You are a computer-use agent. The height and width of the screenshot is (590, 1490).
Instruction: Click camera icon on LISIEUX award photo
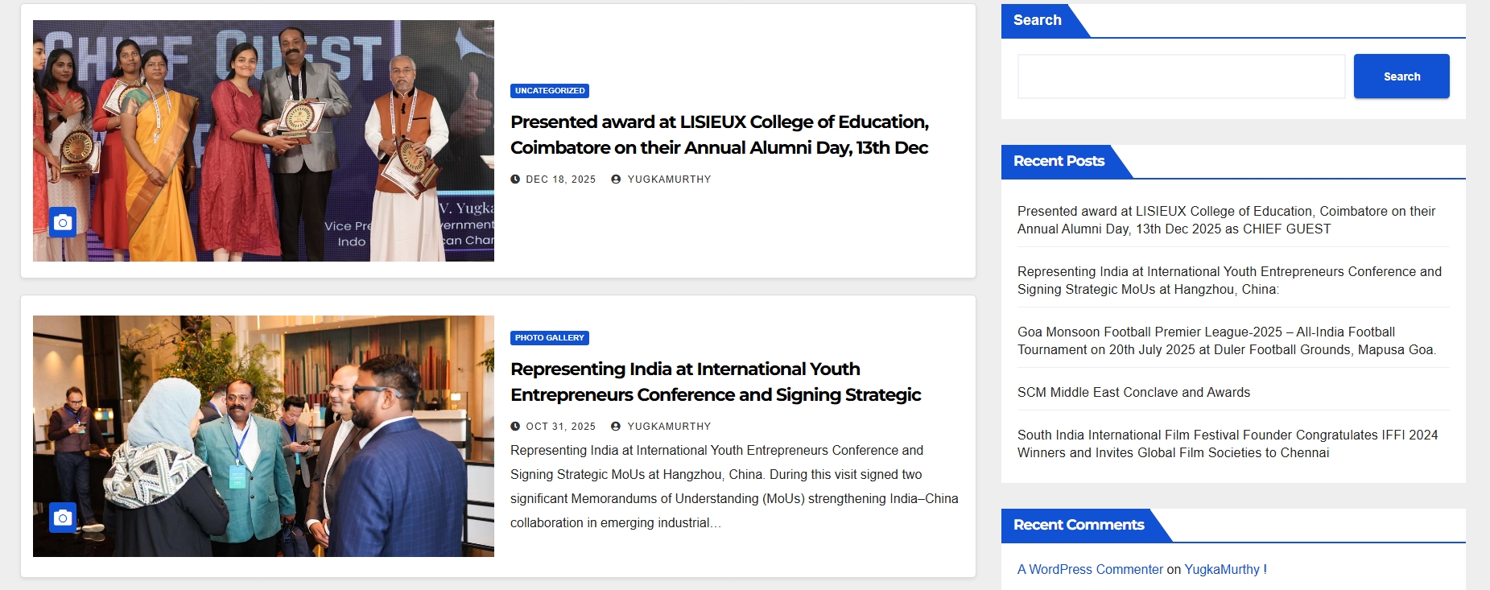63,222
